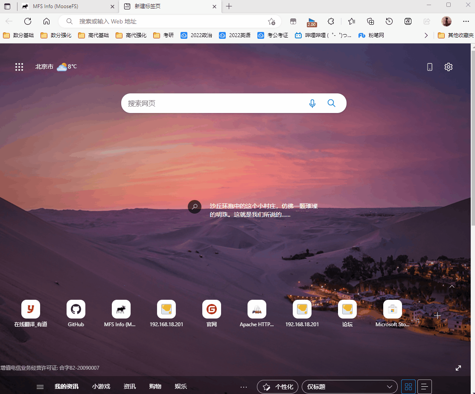Open the apps grid launcher icon

pos(19,67)
